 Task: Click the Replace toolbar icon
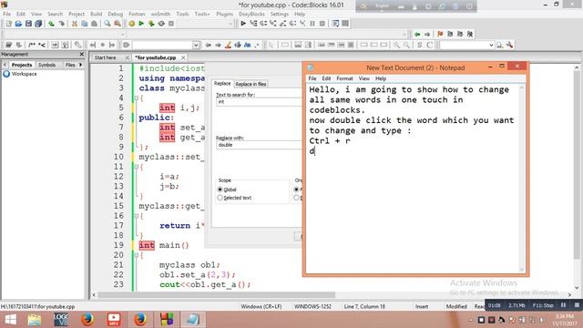118,24
